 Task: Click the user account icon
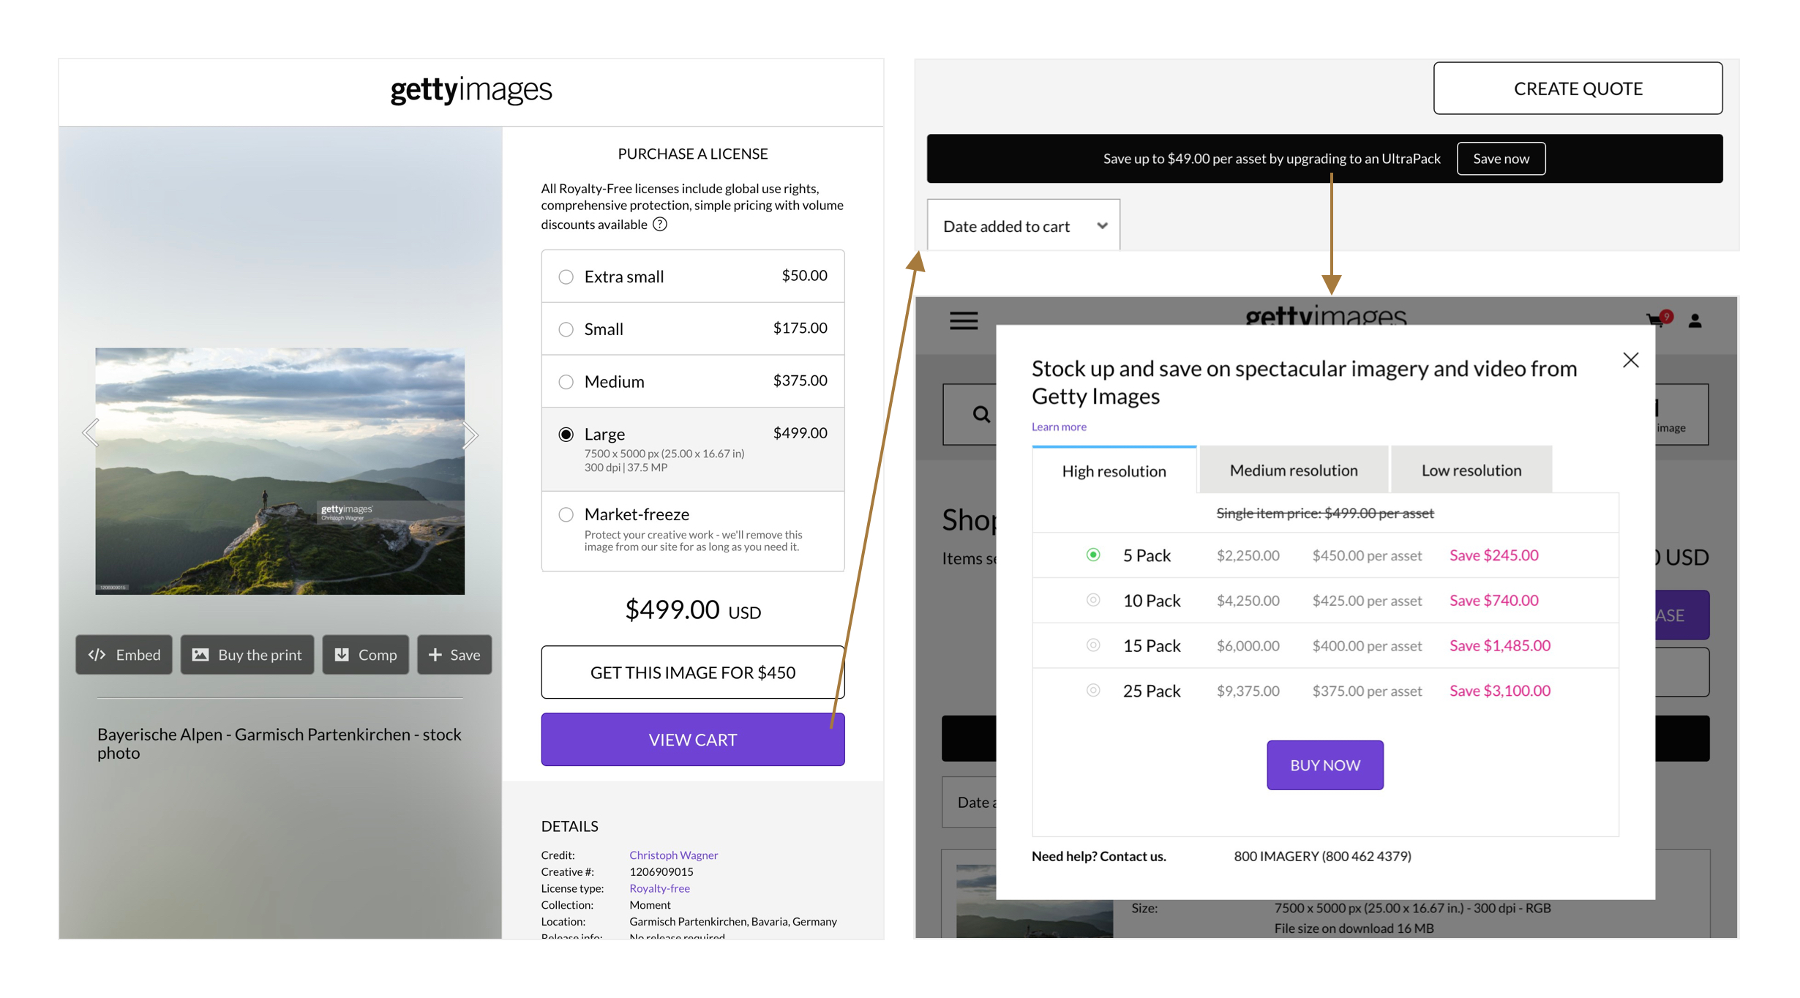1695,320
